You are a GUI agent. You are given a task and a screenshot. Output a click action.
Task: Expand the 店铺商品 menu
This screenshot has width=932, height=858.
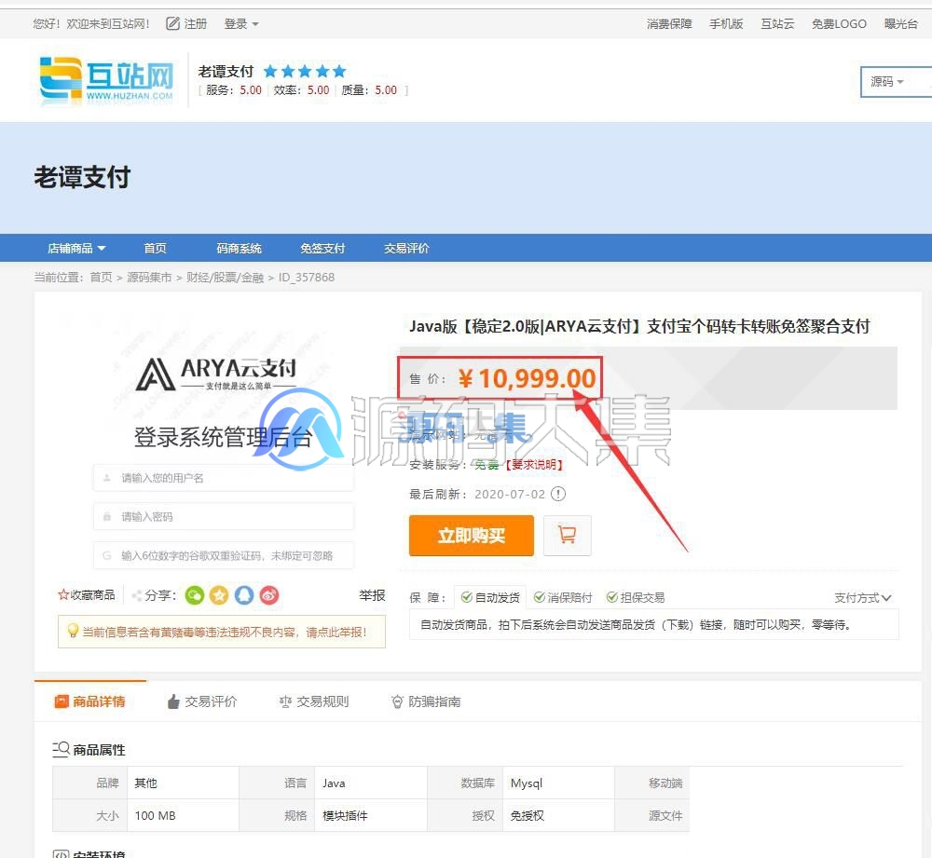[x=76, y=249]
